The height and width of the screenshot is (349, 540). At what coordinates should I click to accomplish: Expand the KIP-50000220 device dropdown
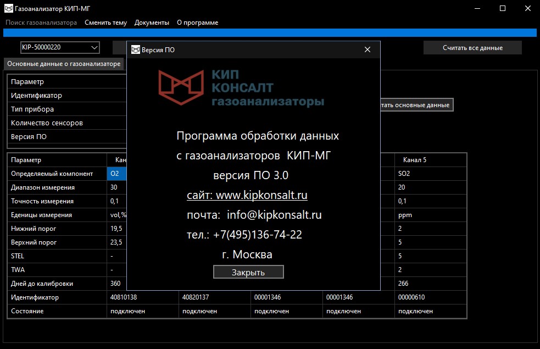94,47
